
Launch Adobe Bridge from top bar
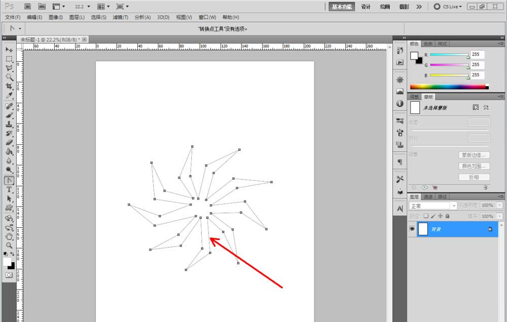click(x=28, y=7)
